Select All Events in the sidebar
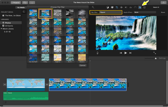 click(x=9, y=26)
